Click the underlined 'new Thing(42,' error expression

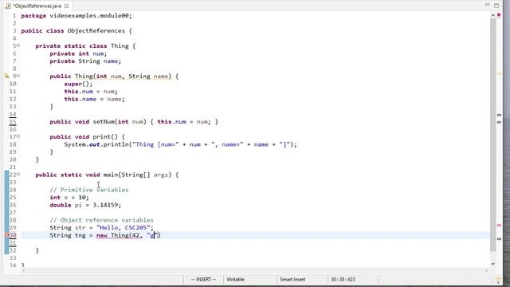119,235
